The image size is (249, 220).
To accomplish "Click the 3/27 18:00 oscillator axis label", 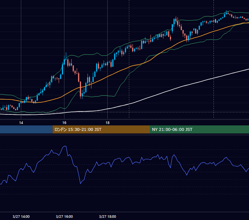I will click(108, 216).
